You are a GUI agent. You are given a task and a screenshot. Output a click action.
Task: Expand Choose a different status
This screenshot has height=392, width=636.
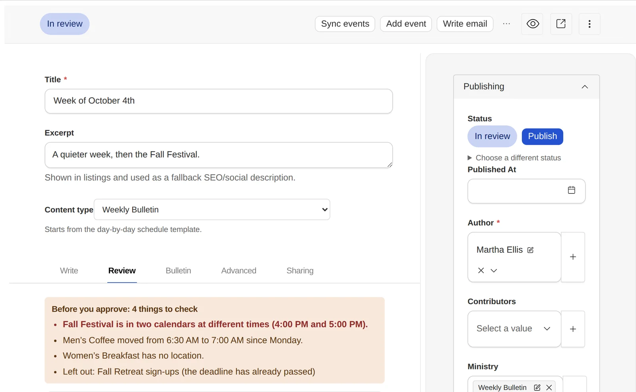tap(514, 158)
